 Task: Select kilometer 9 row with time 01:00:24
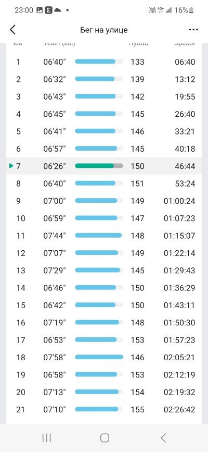104,201
